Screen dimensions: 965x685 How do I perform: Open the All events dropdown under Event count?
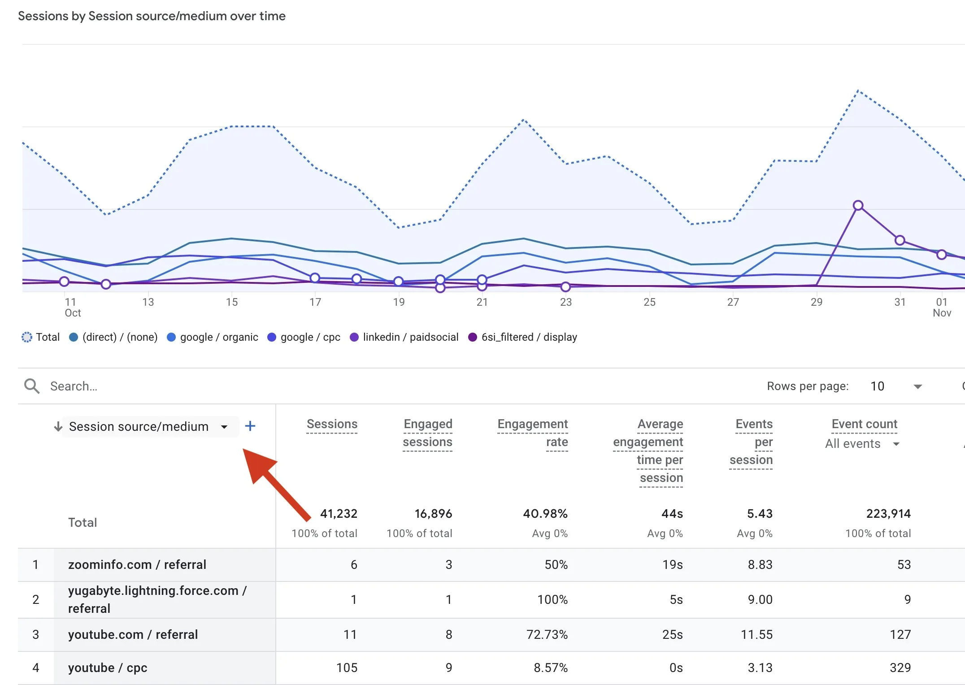click(x=862, y=444)
